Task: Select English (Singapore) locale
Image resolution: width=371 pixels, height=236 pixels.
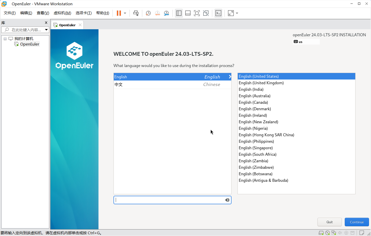Action: 296,148
